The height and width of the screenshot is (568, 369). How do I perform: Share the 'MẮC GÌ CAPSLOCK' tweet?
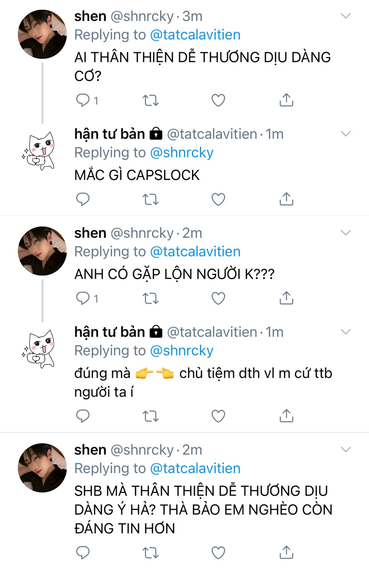pyautogui.click(x=286, y=199)
